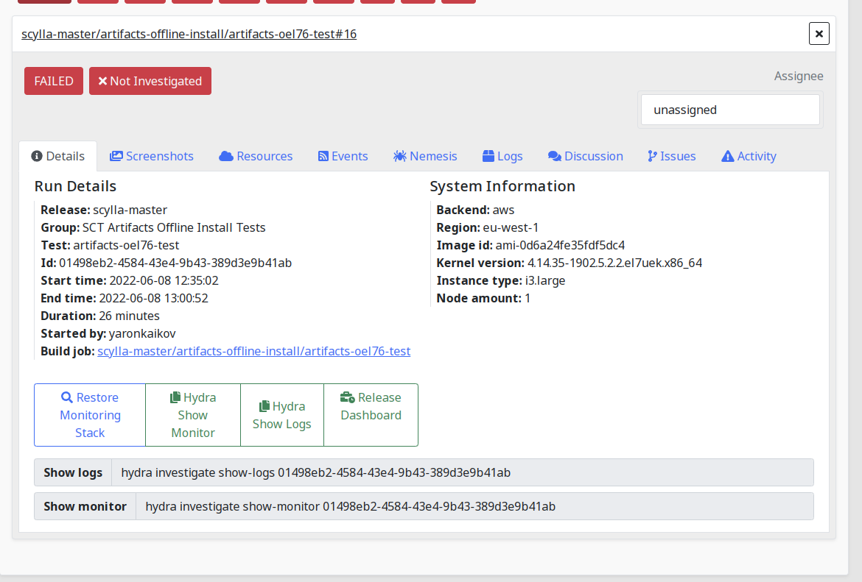Click the Show logs command label
This screenshot has height=582, width=862.
pyautogui.click(x=73, y=472)
